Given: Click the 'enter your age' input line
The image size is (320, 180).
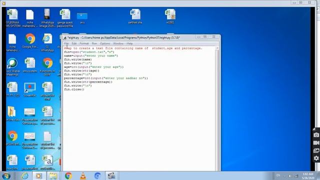Looking at the screenshot, I should [94, 67].
